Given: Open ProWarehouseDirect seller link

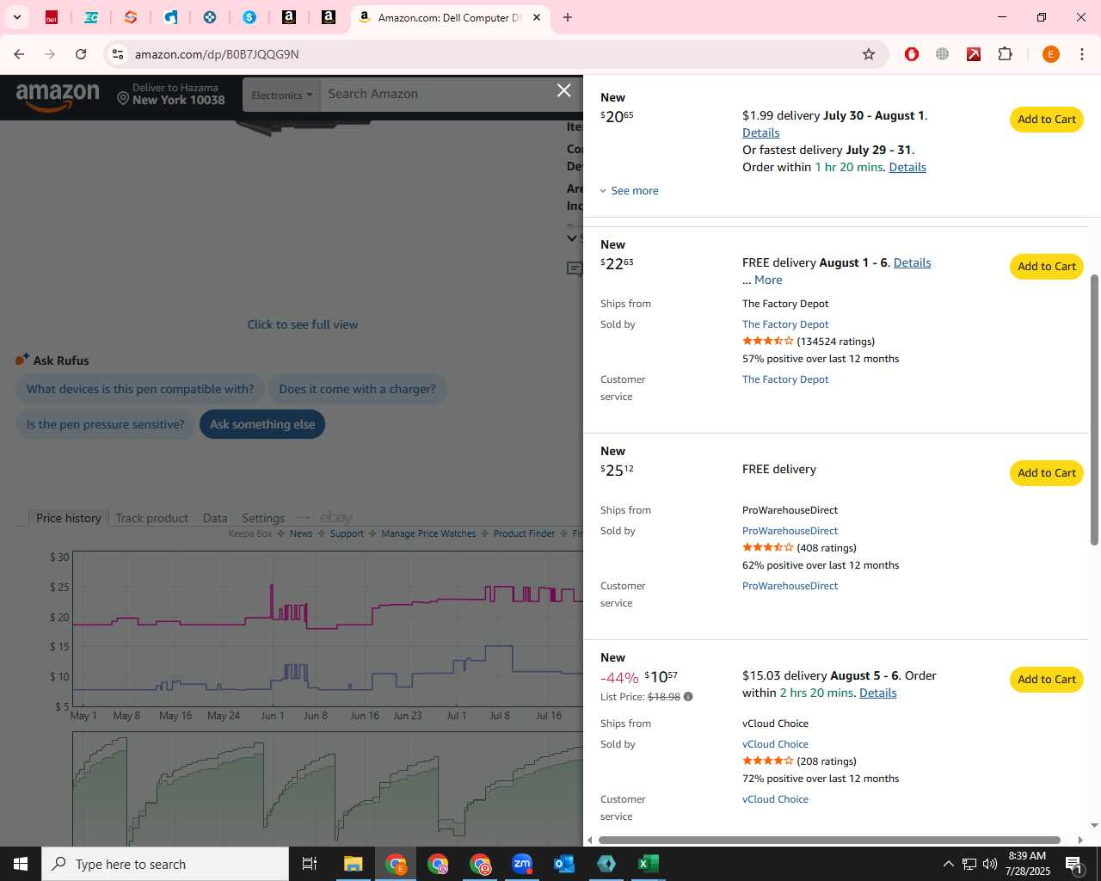Looking at the screenshot, I should pos(790,531).
